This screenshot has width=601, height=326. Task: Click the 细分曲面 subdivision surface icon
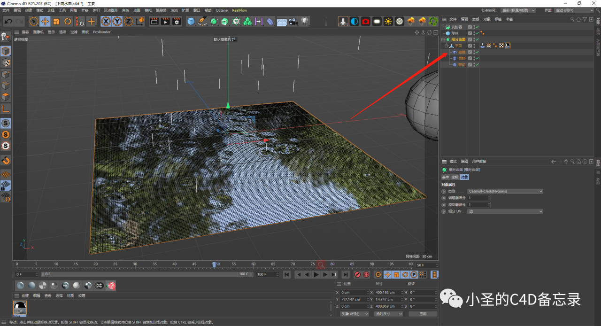click(448, 39)
